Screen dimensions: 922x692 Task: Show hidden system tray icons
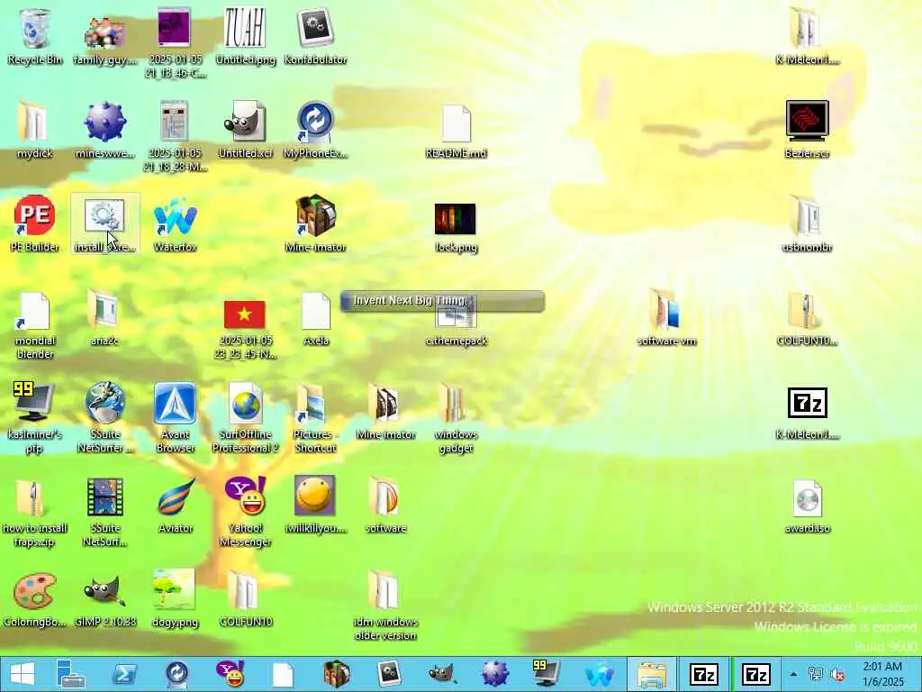(x=794, y=674)
